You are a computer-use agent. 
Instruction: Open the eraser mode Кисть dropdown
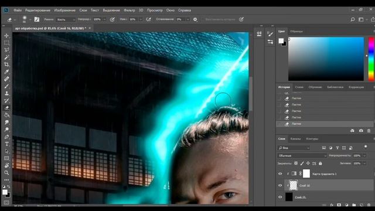point(66,19)
